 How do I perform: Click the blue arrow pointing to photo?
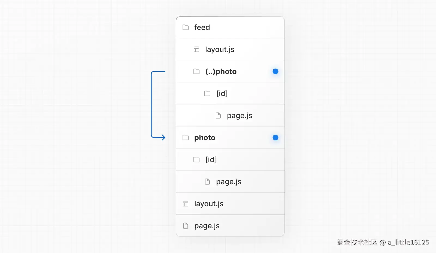click(162, 137)
